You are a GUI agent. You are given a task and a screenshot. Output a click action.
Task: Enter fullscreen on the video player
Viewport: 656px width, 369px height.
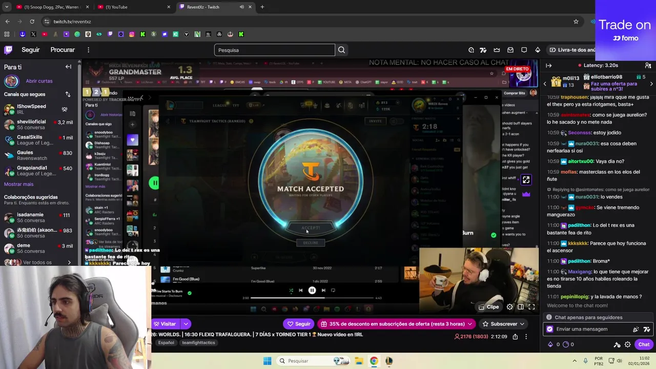point(531,307)
